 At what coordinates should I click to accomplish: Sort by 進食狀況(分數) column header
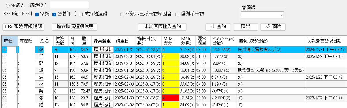pyautogui.click(x=271, y=41)
